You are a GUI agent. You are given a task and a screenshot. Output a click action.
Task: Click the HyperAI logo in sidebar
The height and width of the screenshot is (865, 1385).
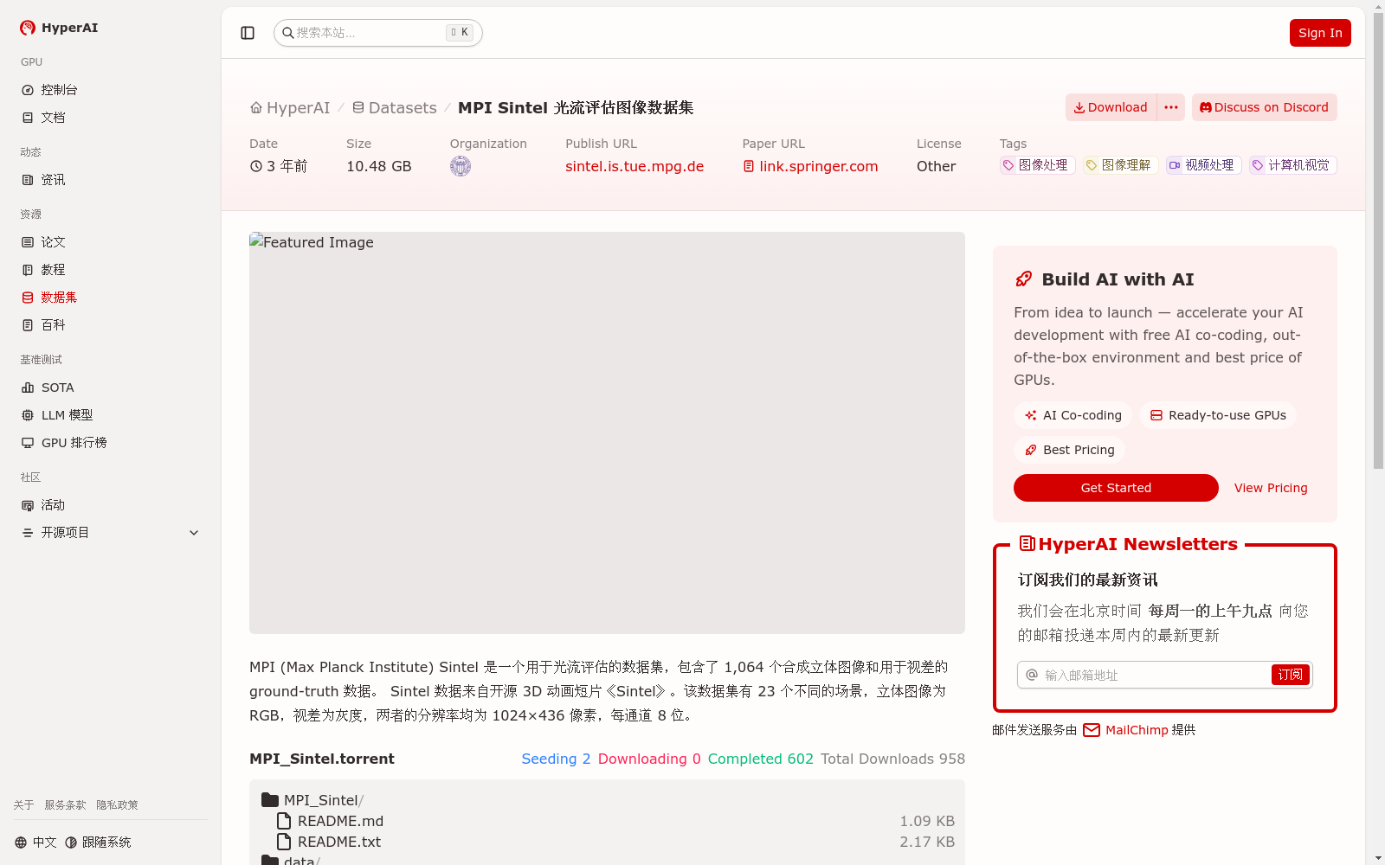click(x=59, y=28)
